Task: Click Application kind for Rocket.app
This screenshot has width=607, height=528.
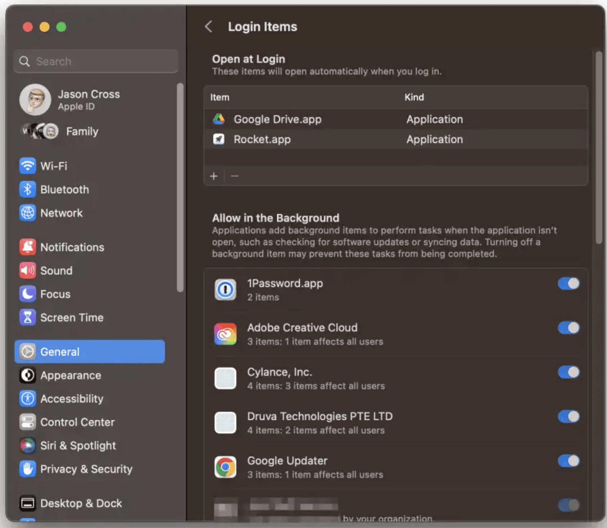Action: pos(435,139)
